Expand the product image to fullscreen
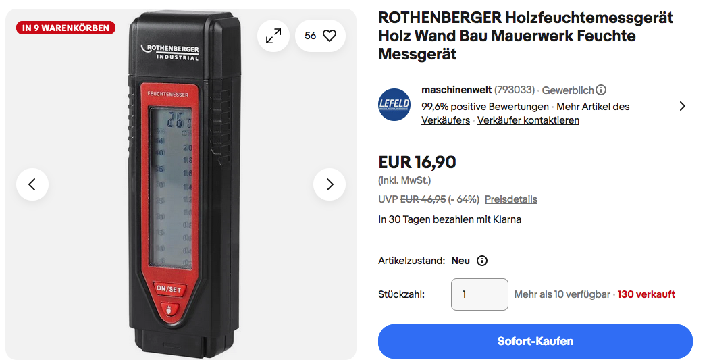The width and height of the screenshot is (711, 362). (x=273, y=36)
